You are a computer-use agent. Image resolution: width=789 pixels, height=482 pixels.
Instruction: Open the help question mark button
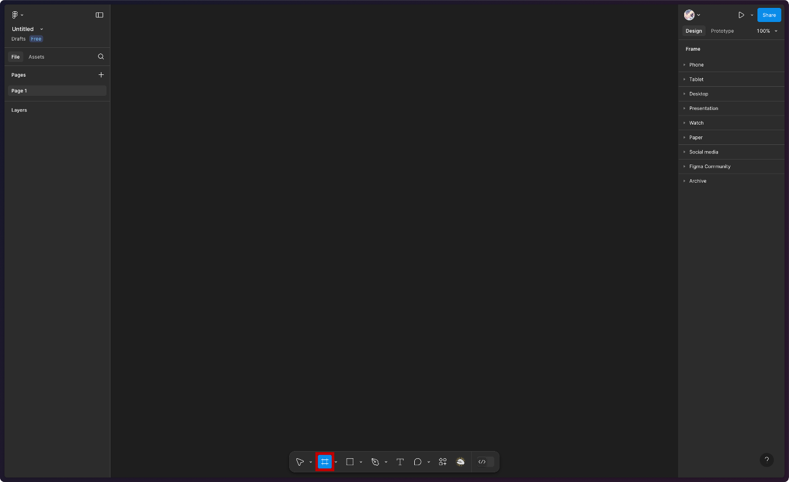766,459
